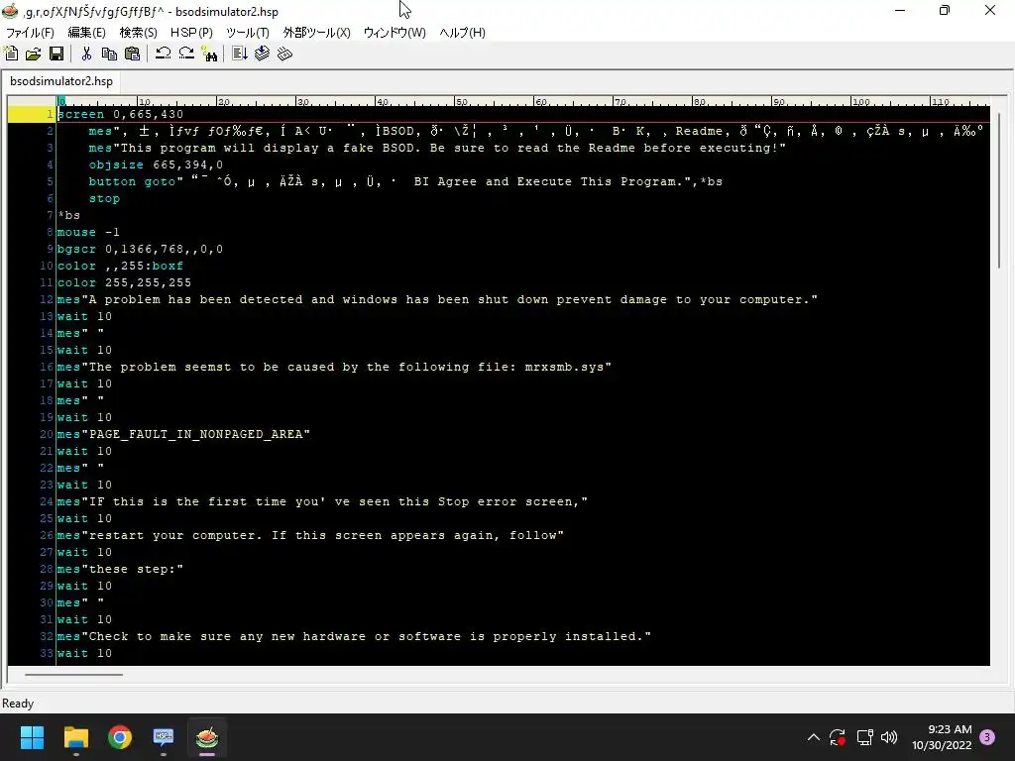Open the ウィンドウ(W) menu

pyautogui.click(x=395, y=33)
